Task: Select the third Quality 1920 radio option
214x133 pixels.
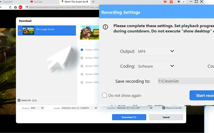Action: 82,66
